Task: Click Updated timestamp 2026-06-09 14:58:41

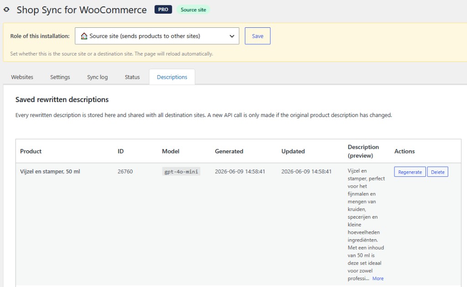Action: (306, 171)
